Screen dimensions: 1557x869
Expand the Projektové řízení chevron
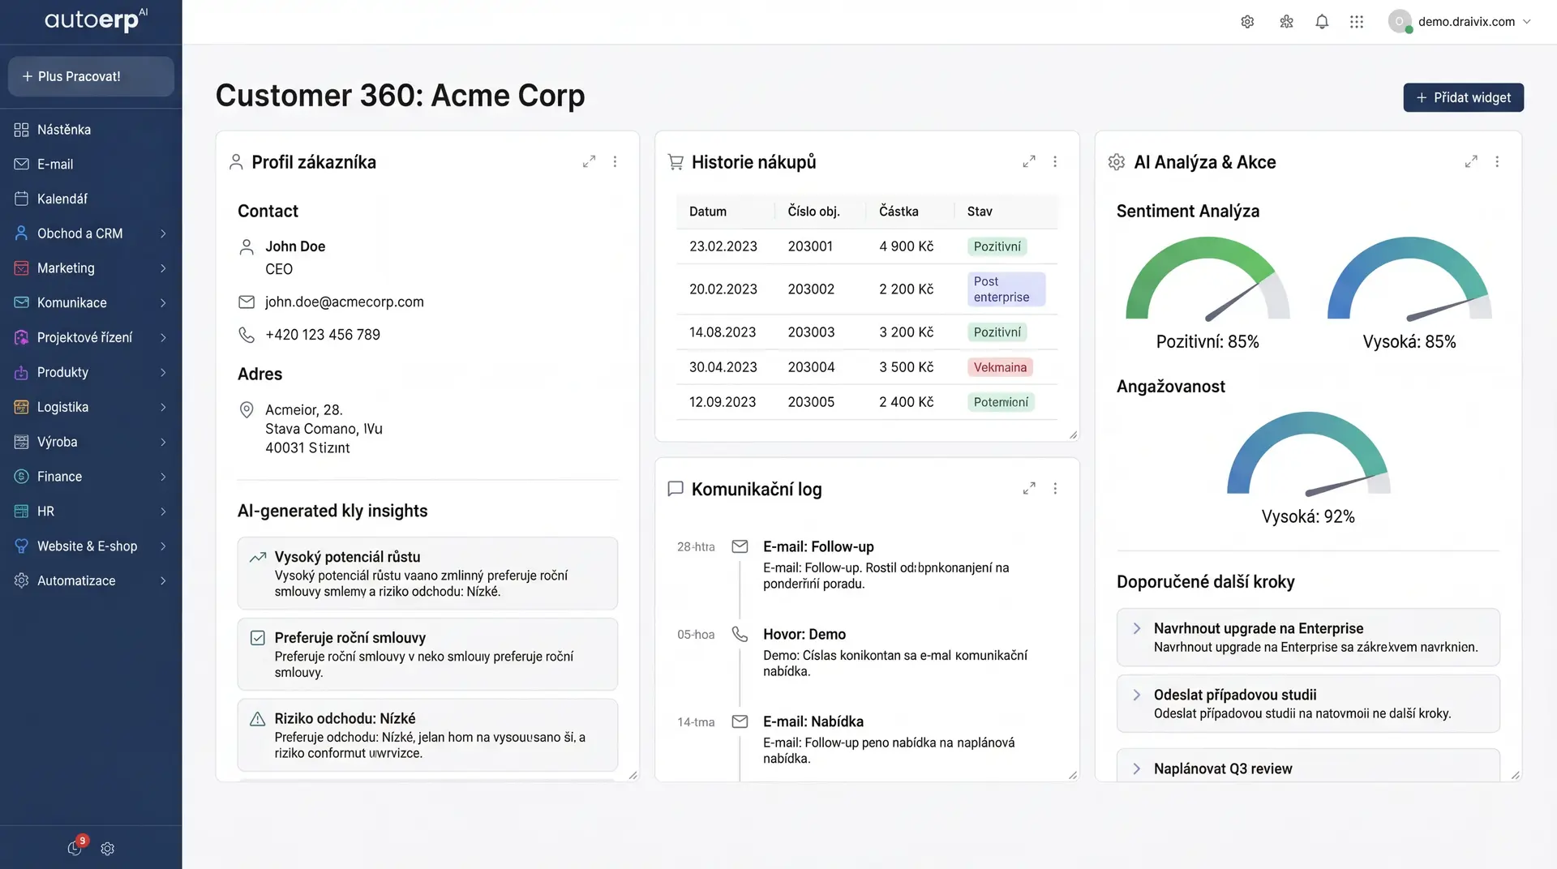pos(163,338)
